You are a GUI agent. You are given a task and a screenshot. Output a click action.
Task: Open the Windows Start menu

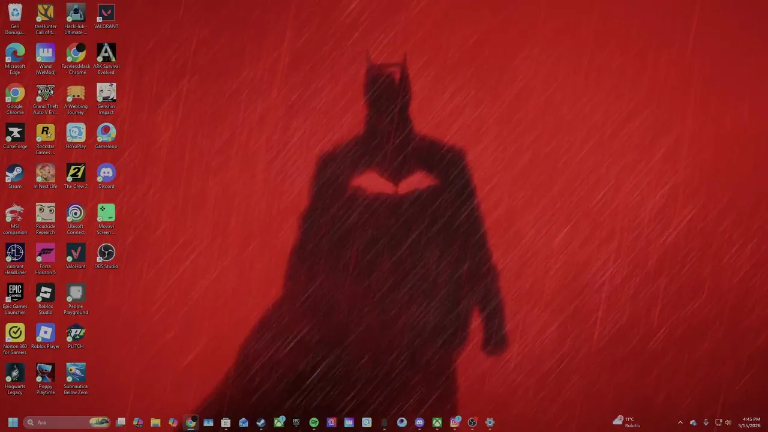click(x=13, y=422)
